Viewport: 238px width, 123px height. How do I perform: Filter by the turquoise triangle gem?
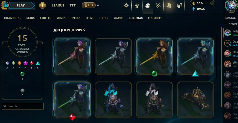38,63
